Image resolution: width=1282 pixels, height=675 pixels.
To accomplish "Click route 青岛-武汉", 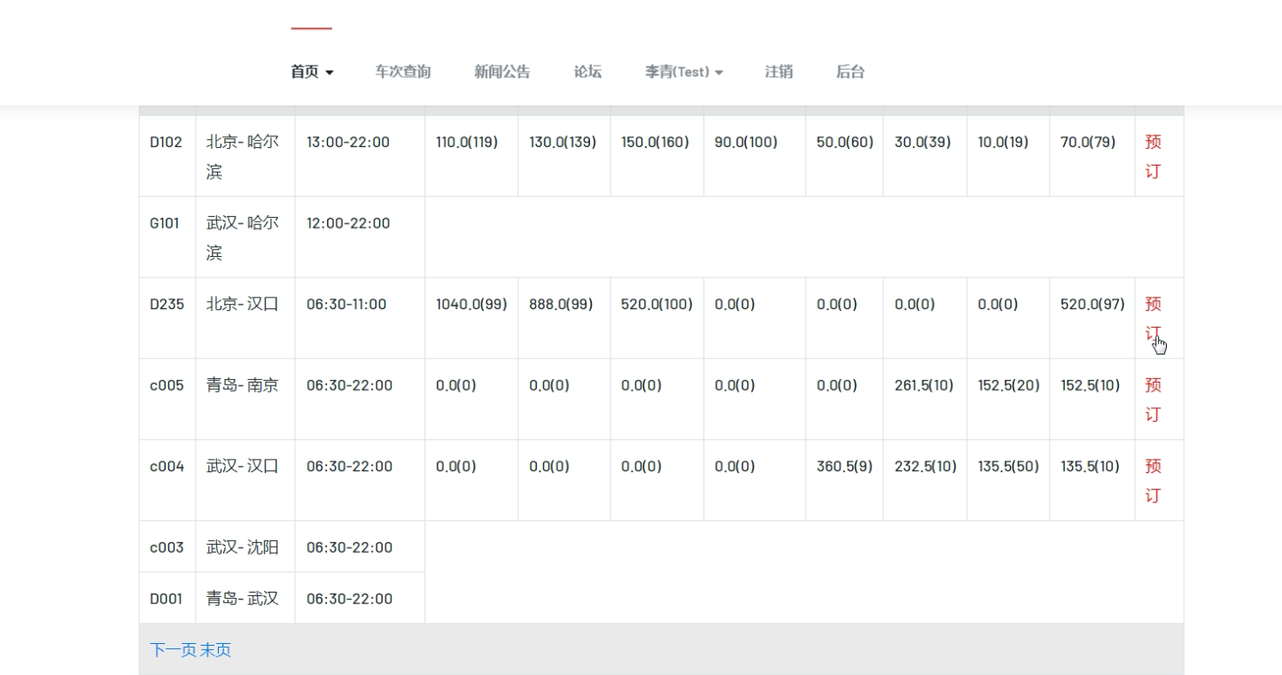I will [243, 599].
